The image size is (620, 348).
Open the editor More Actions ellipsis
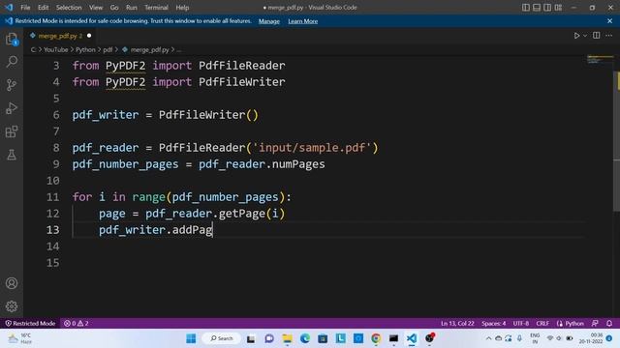609,36
